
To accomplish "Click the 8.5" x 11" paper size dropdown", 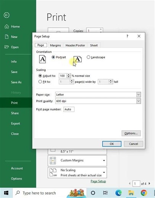I will point(77,152).
